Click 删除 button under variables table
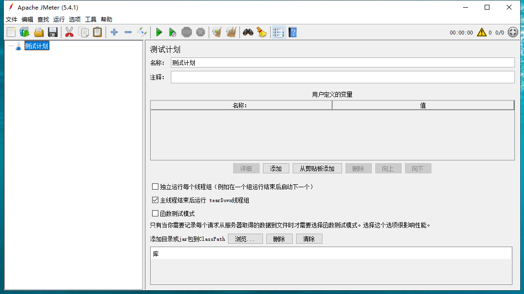The height and width of the screenshot is (294, 524). click(358, 169)
